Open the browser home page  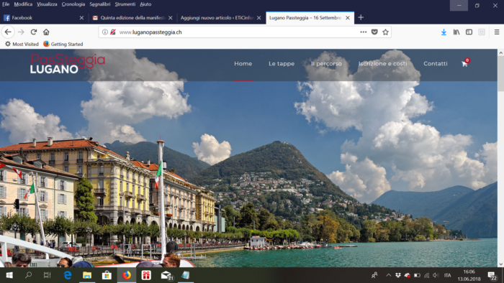46,32
